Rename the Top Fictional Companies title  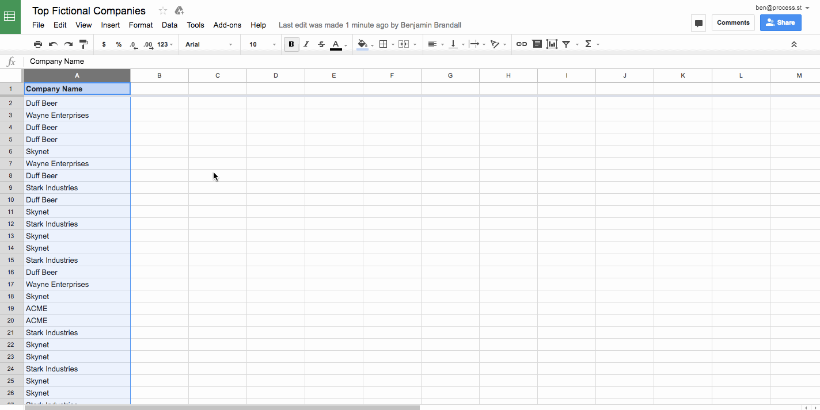(x=89, y=11)
